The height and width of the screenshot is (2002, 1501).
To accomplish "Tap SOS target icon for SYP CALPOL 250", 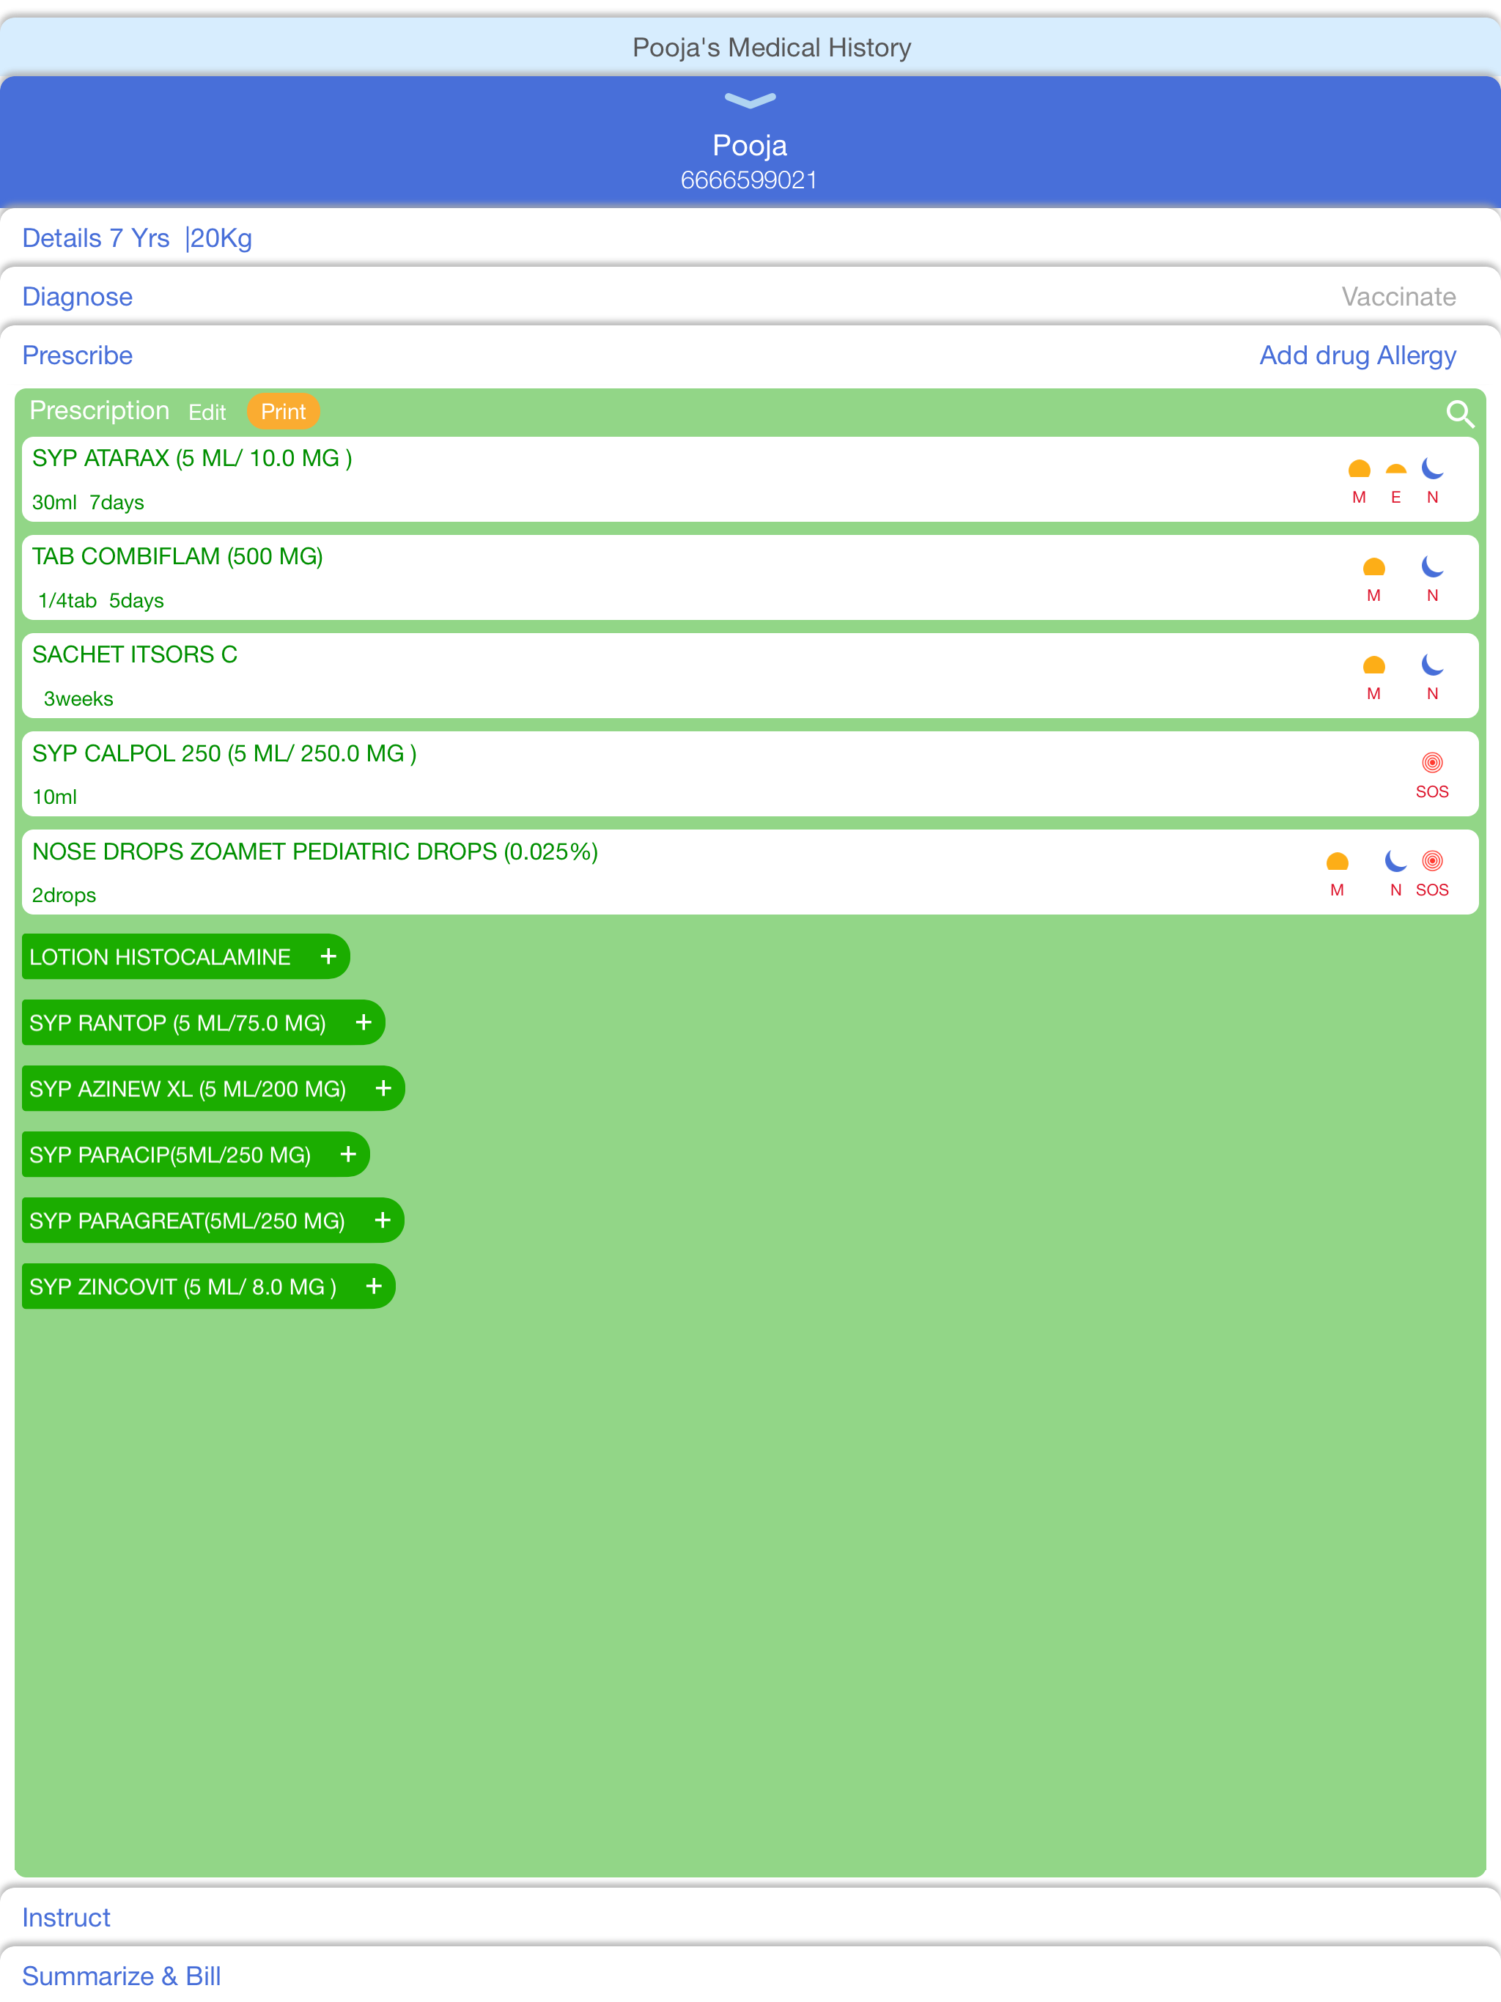I will pyautogui.click(x=1432, y=762).
